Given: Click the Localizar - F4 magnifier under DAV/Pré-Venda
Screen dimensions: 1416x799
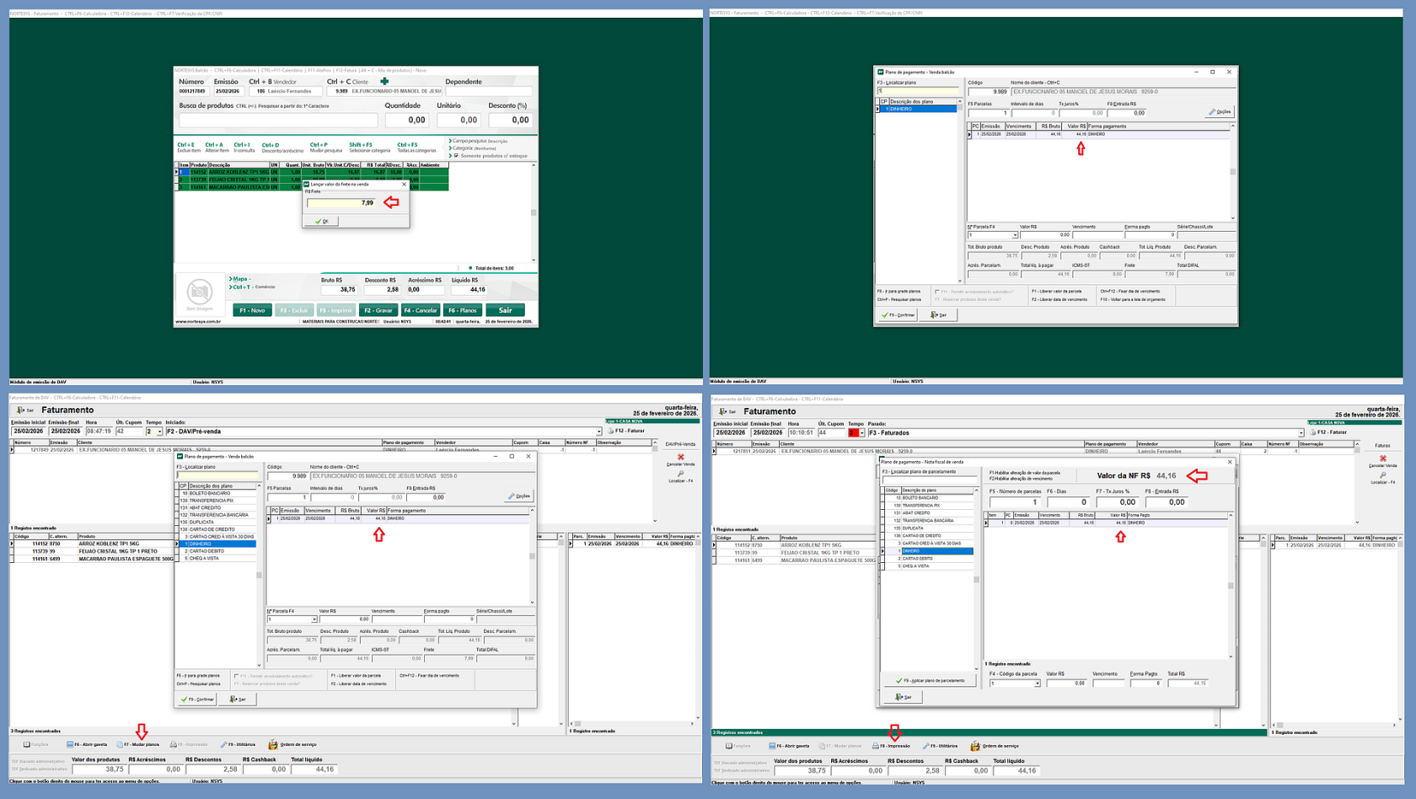Looking at the screenshot, I should coord(680,475).
